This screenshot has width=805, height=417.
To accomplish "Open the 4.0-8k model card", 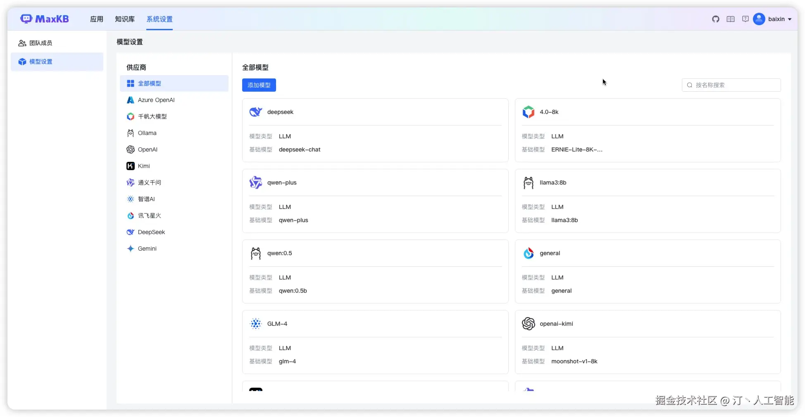I will pos(648,130).
